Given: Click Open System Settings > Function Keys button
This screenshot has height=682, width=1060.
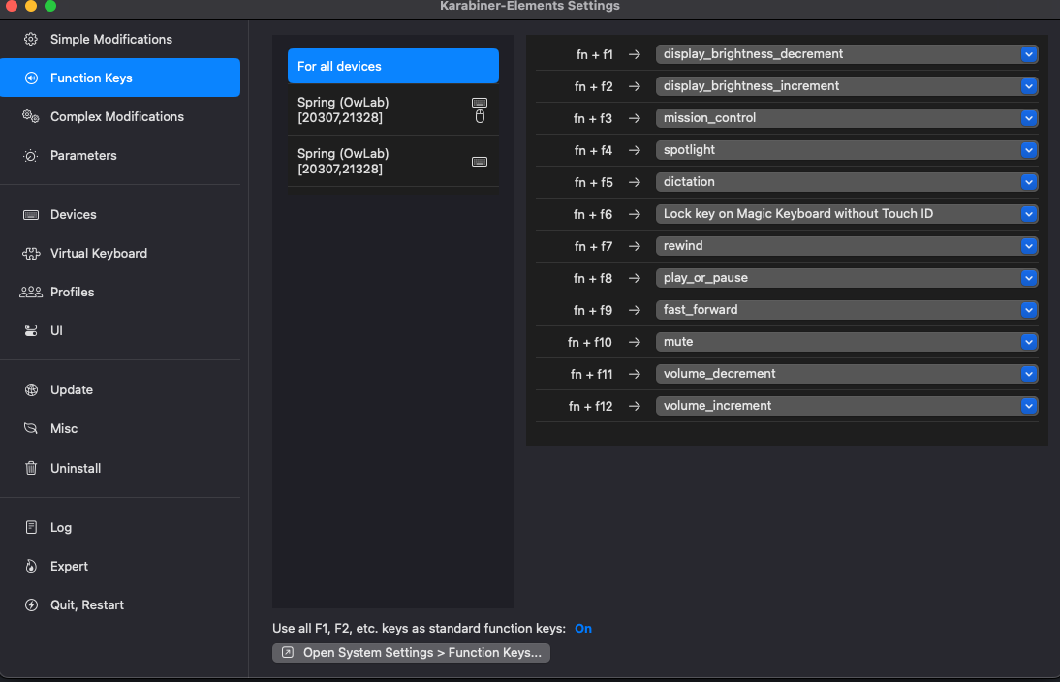Looking at the screenshot, I should tap(412, 653).
